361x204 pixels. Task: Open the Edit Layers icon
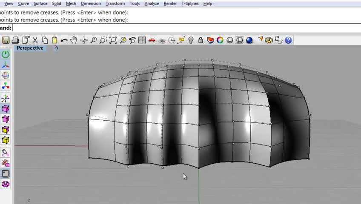210,40
